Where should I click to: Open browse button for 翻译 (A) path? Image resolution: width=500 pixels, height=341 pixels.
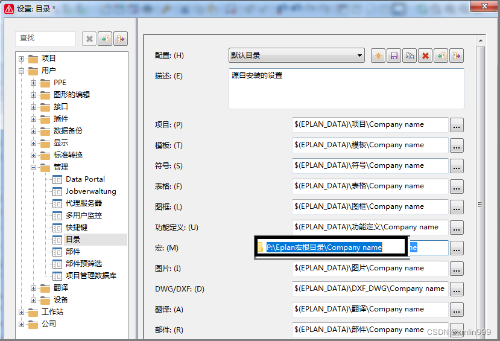pos(457,310)
